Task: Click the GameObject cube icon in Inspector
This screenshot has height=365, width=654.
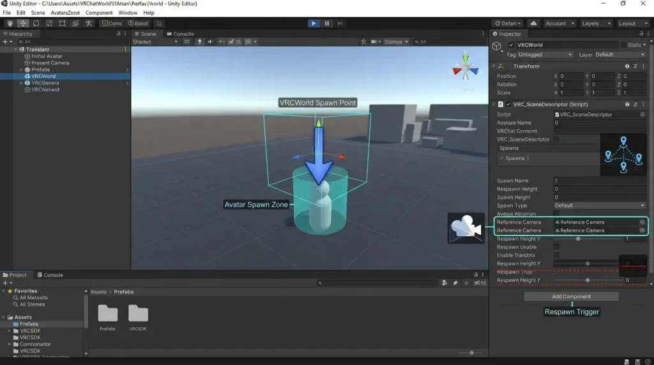Action: click(497, 46)
